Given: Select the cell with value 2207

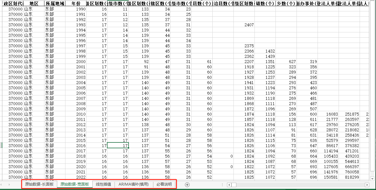Looking at the screenshot, I should point(244,62).
